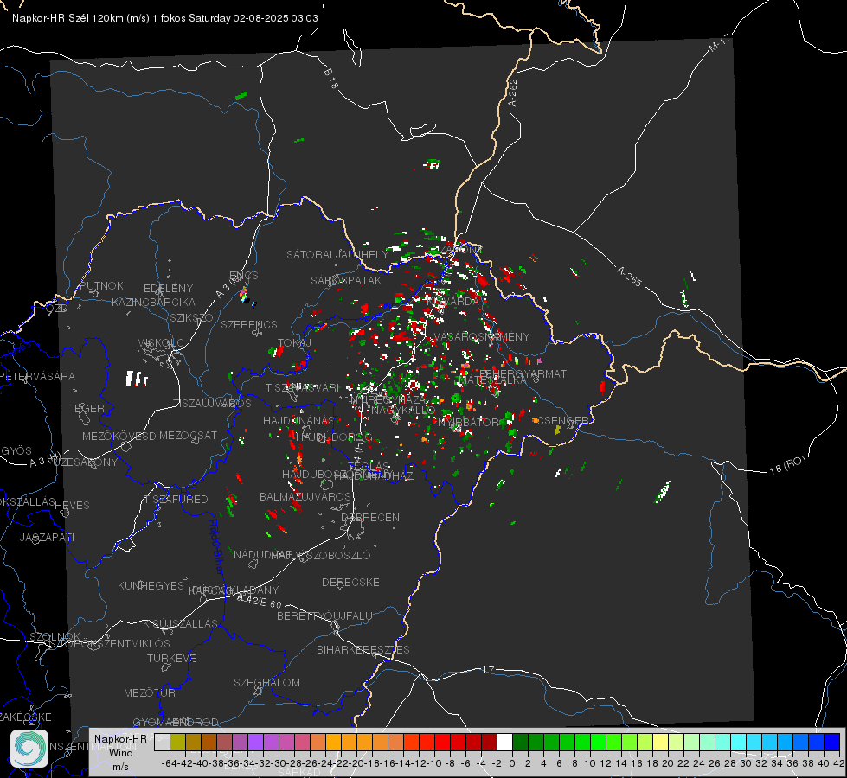847x778 pixels.
Task: Click the radar title timestamp text
Action: click(x=164, y=18)
